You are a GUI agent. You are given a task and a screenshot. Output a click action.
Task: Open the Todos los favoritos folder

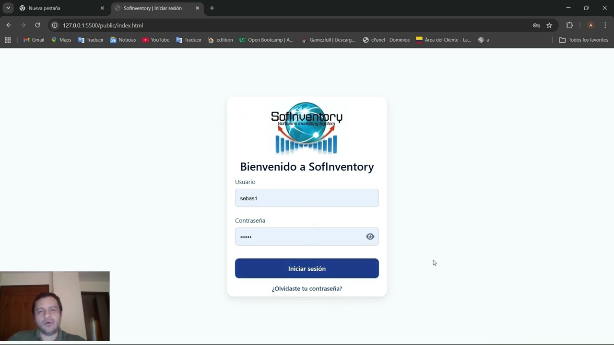click(584, 40)
